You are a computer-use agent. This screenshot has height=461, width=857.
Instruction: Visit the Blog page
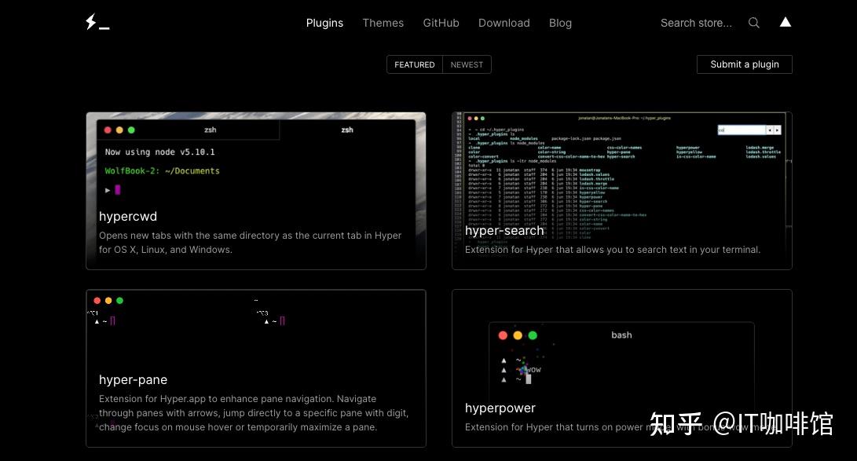pos(560,23)
